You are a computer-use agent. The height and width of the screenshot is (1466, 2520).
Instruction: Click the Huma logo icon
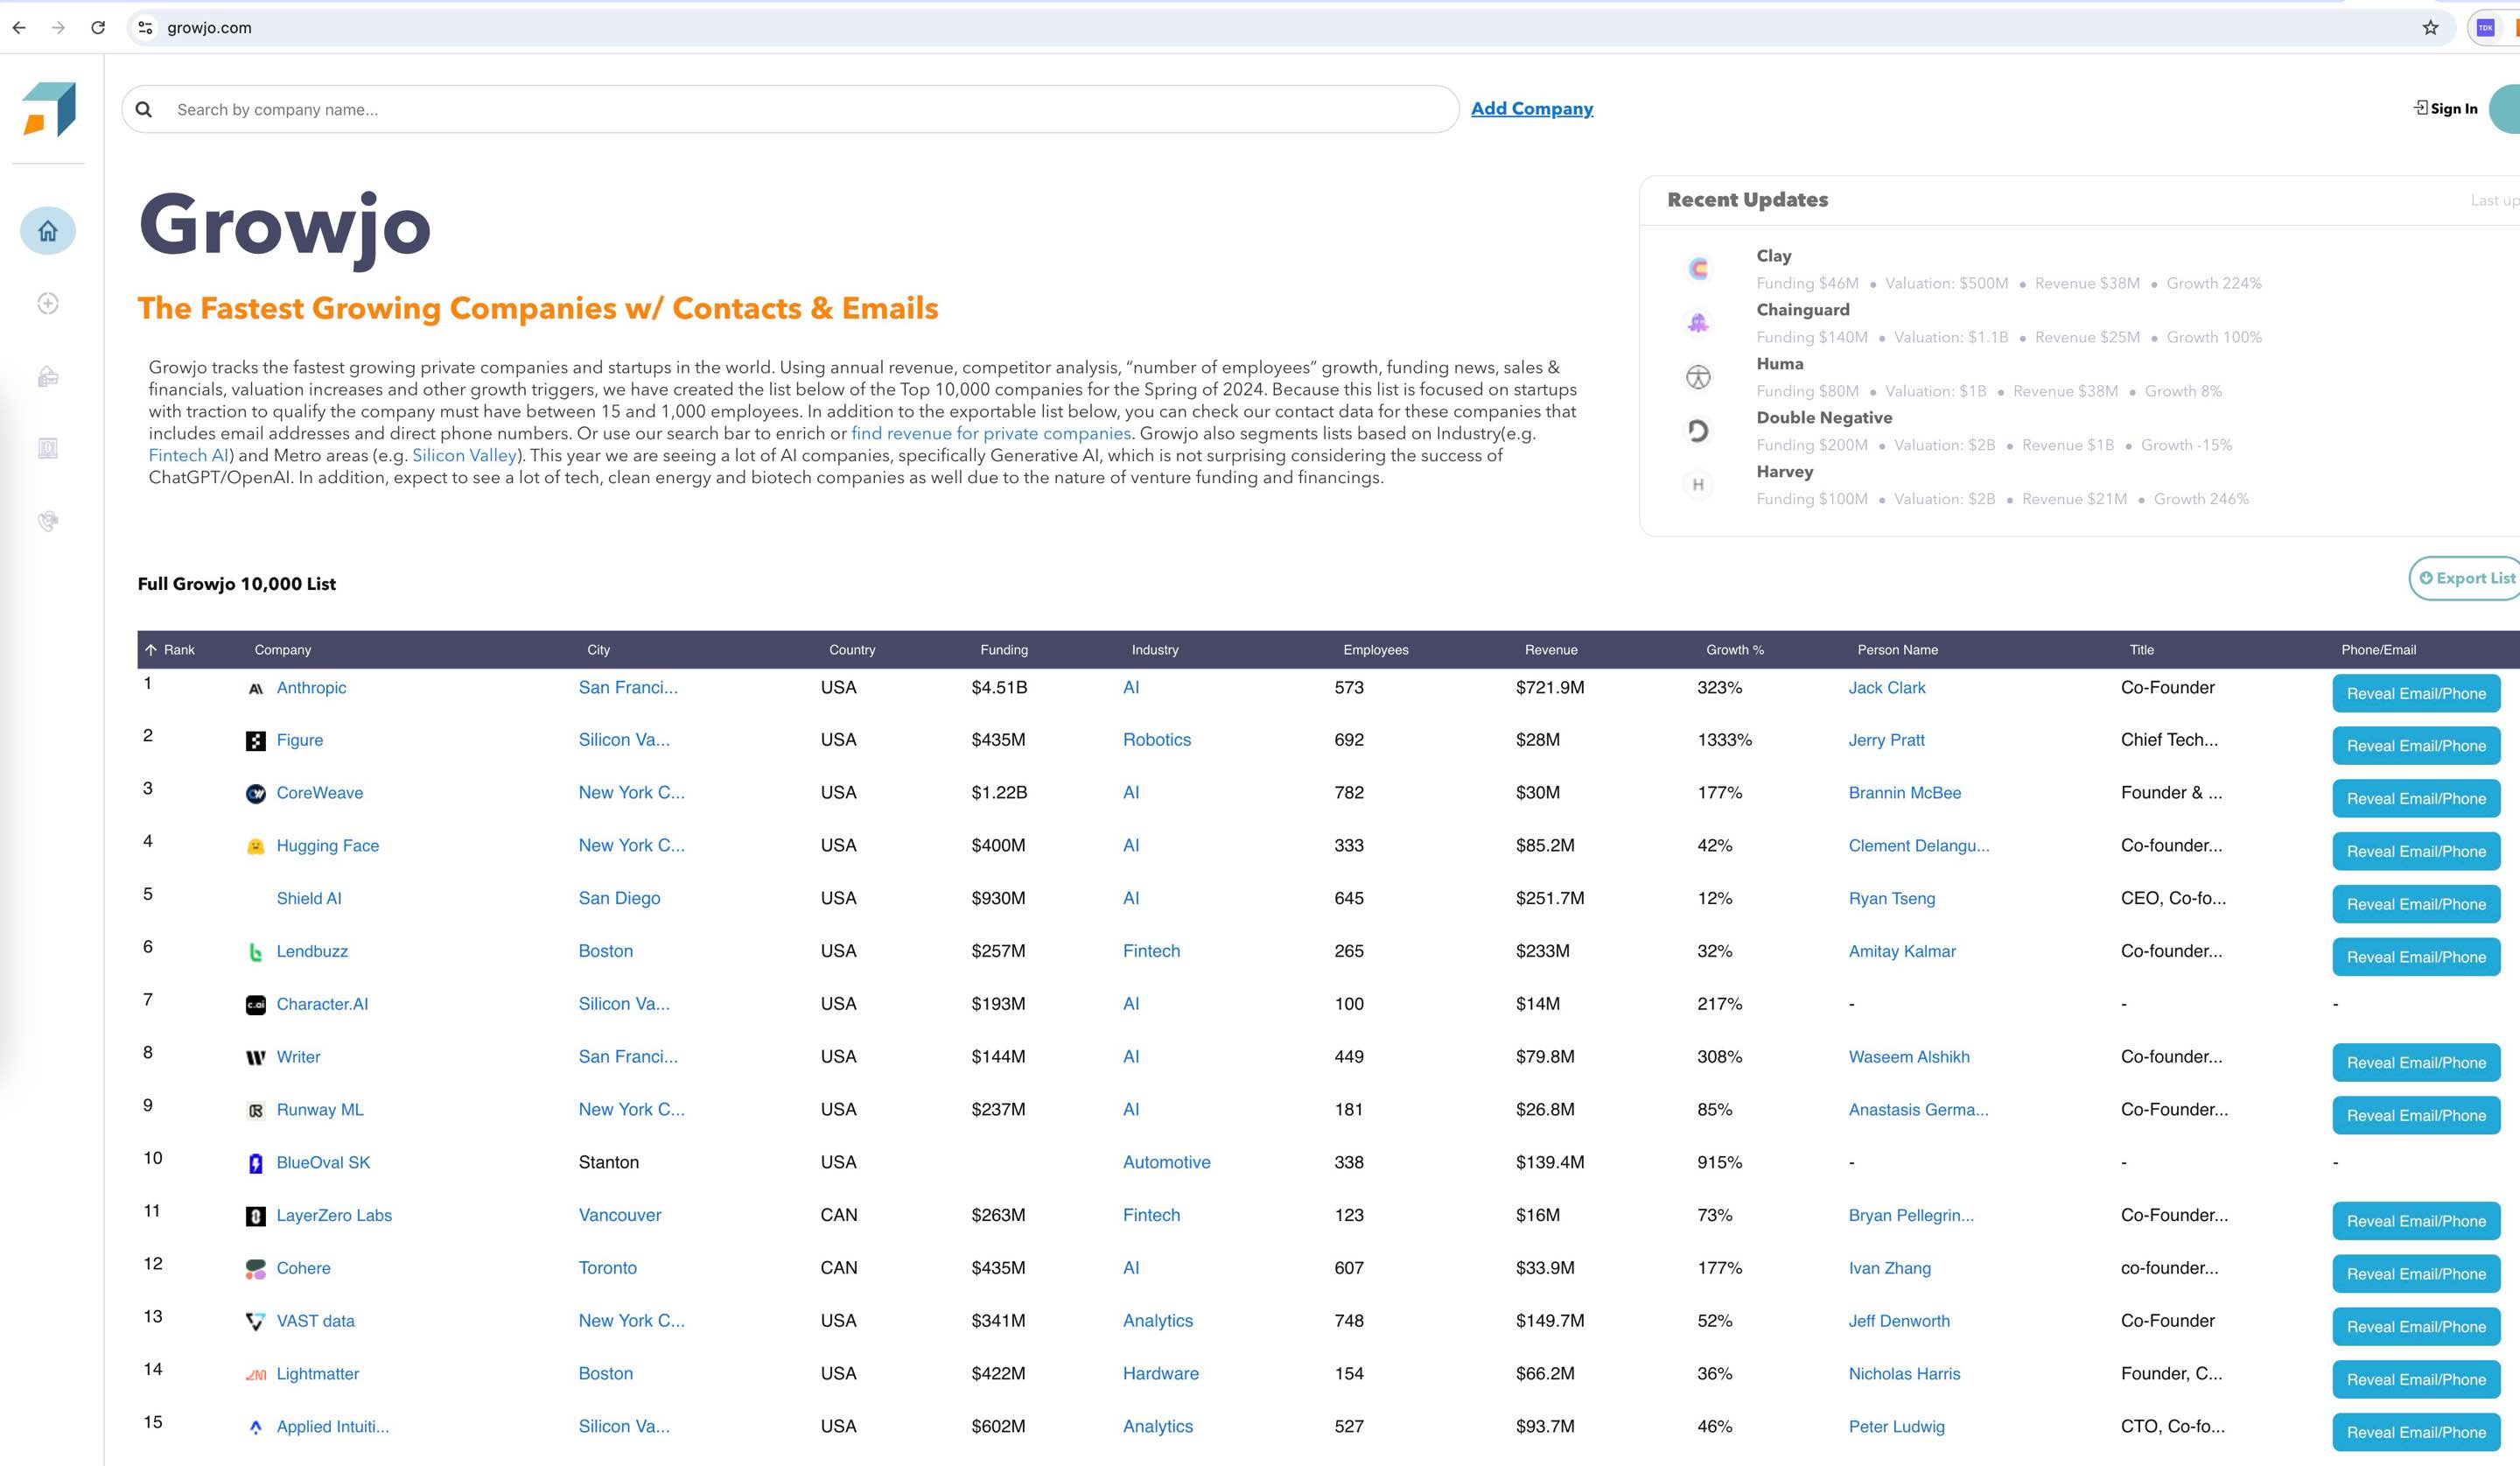pyautogui.click(x=1698, y=377)
